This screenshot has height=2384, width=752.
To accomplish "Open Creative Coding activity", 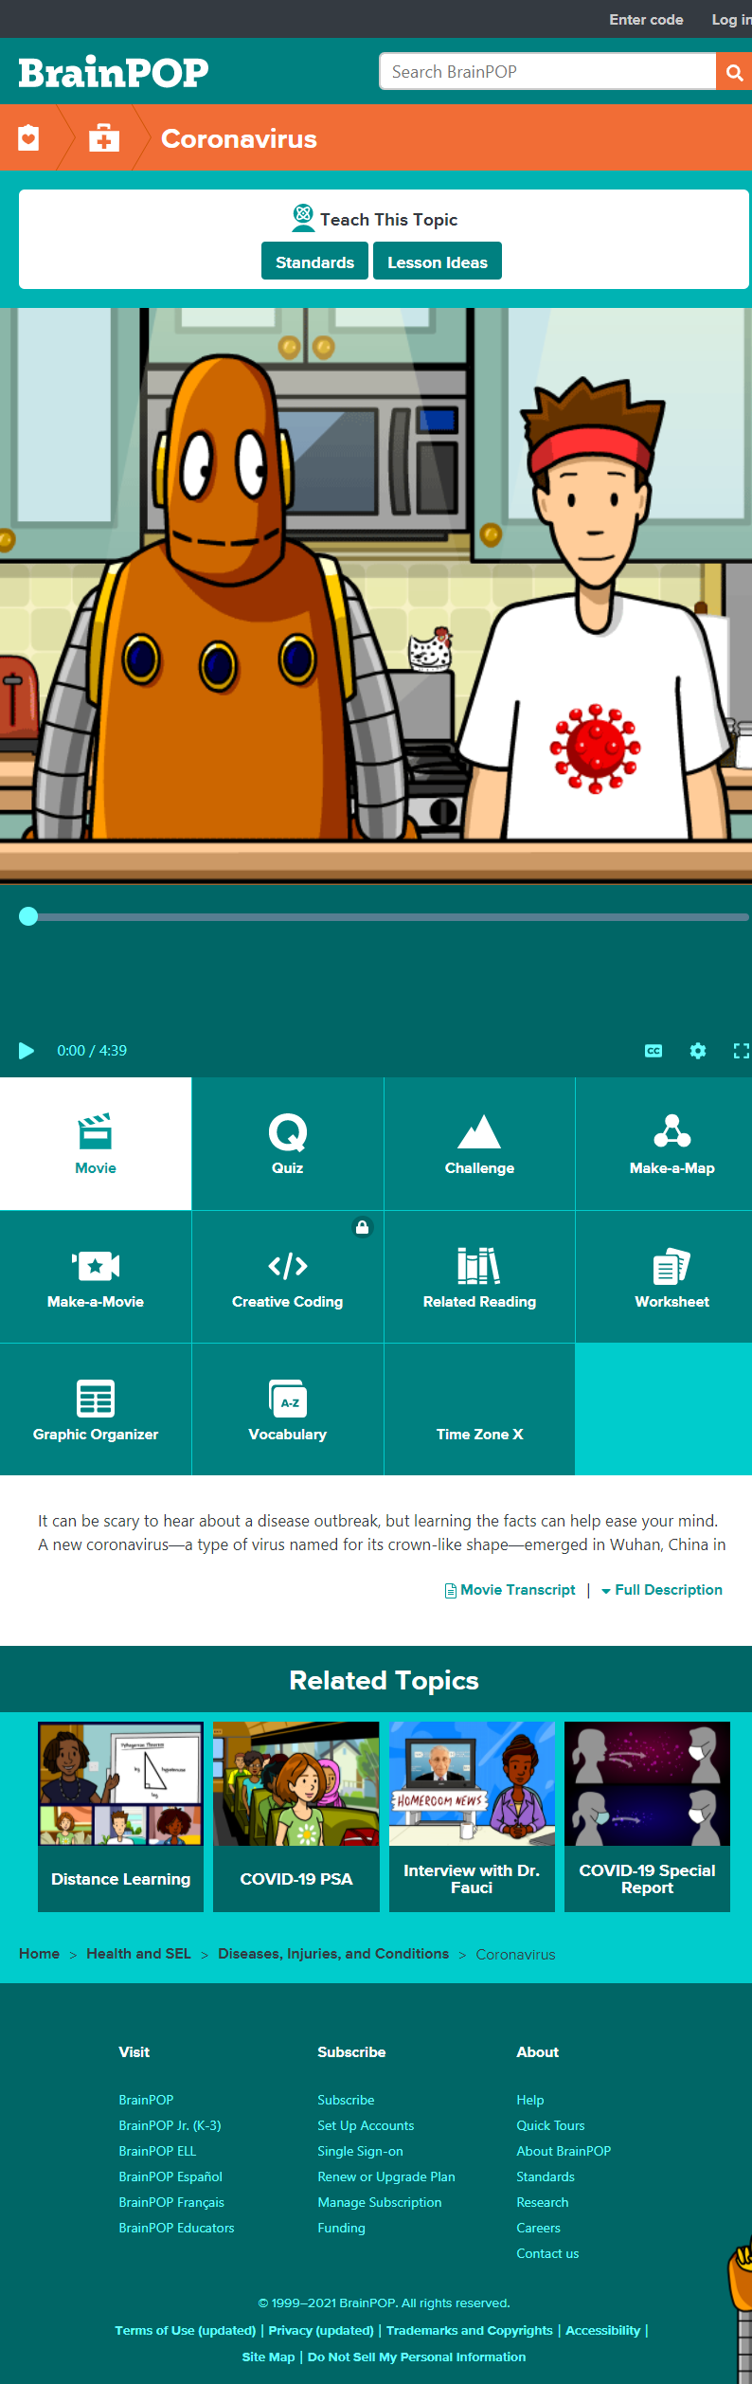I will [x=287, y=1277].
